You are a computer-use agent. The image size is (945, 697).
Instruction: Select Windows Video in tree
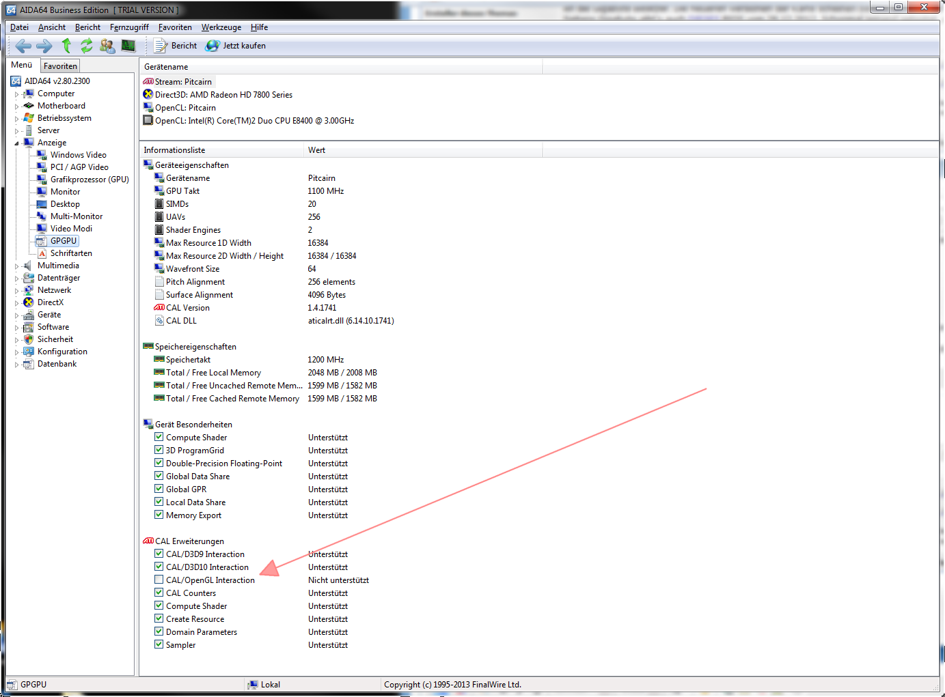pos(79,155)
